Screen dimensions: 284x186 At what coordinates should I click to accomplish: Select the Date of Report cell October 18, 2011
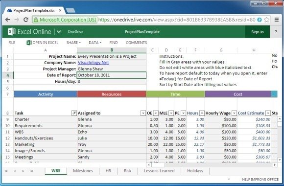point(111,75)
